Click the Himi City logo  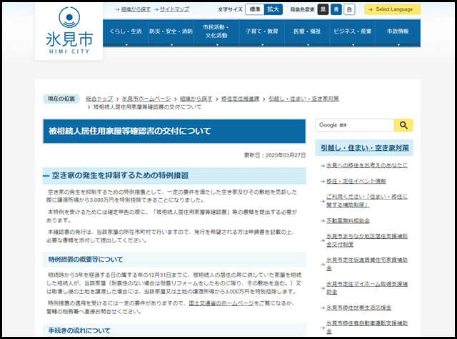point(69,29)
